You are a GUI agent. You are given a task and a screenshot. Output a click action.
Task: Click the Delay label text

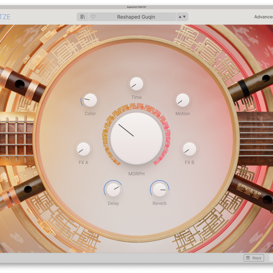(x=113, y=203)
